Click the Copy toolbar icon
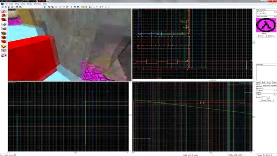 [x=75, y=7]
